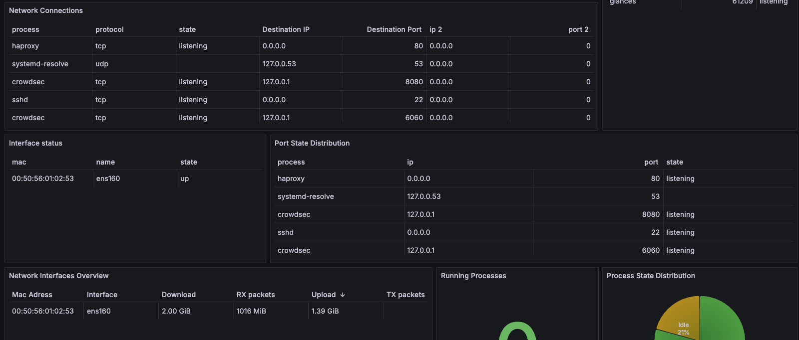Sort Network Connections by Destination IP header

(286, 29)
